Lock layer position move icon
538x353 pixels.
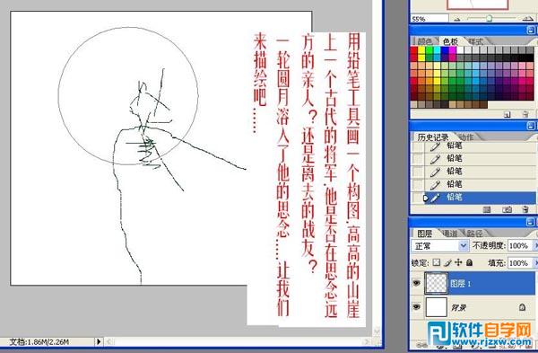pos(458,262)
